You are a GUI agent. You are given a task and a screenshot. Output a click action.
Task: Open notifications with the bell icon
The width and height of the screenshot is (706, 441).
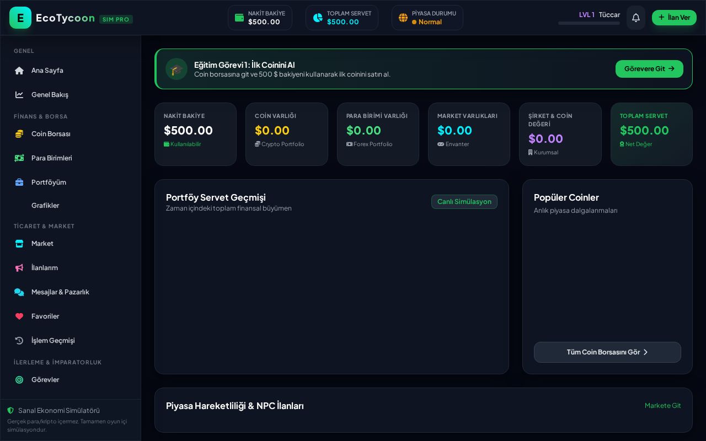[x=636, y=18]
